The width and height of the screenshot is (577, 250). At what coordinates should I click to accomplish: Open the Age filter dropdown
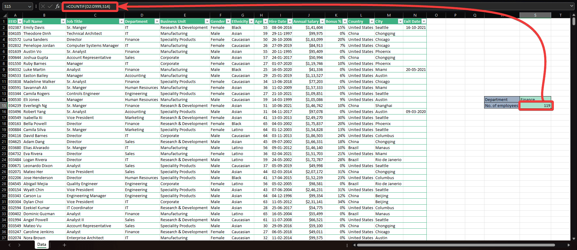265,21
